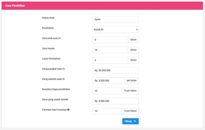Click the info icon beside Estimasi hasil investasi
The width and height of the screenshot is (205, 130).
click(68, 110)
